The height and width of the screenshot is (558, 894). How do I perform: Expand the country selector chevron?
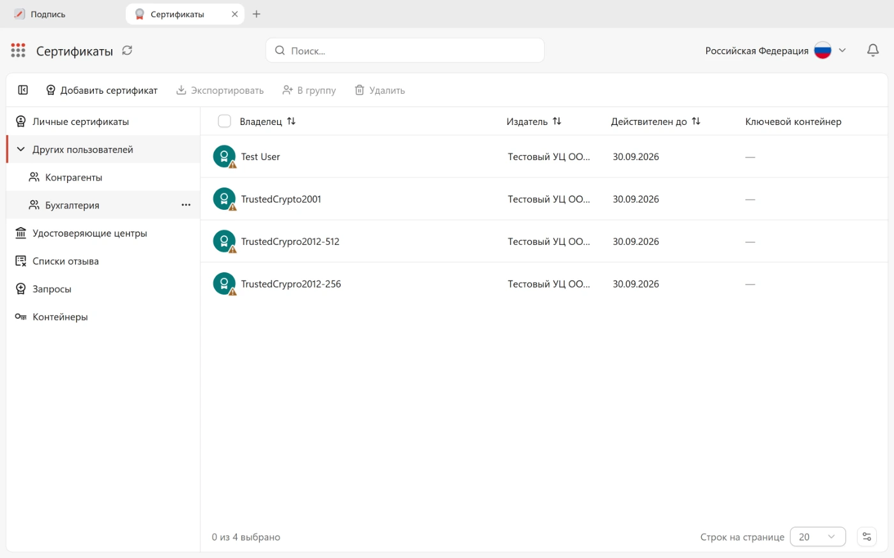click(842, 50)
